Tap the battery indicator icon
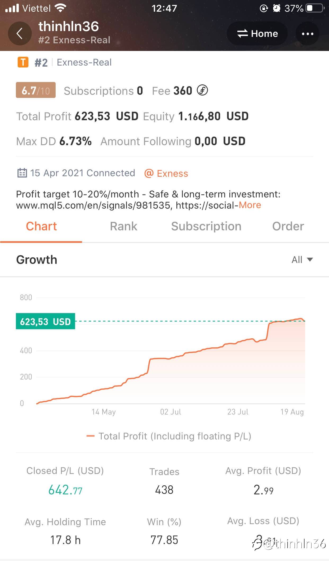 [x=315, y=8]
